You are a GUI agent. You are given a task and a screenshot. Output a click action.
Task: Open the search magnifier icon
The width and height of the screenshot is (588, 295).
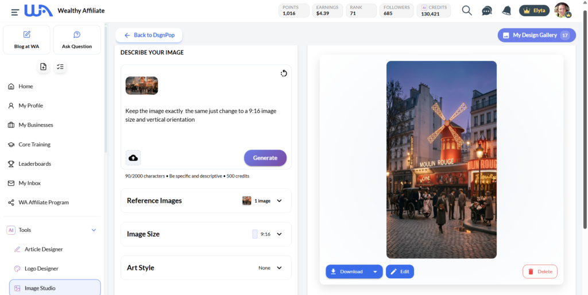[467, 10]
